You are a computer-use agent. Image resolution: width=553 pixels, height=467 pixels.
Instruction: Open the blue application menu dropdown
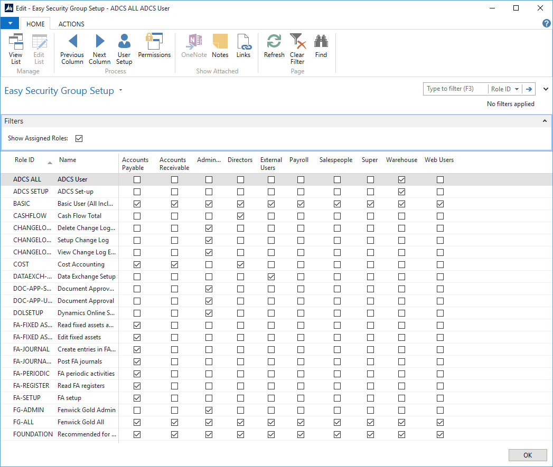coord(10,24)
